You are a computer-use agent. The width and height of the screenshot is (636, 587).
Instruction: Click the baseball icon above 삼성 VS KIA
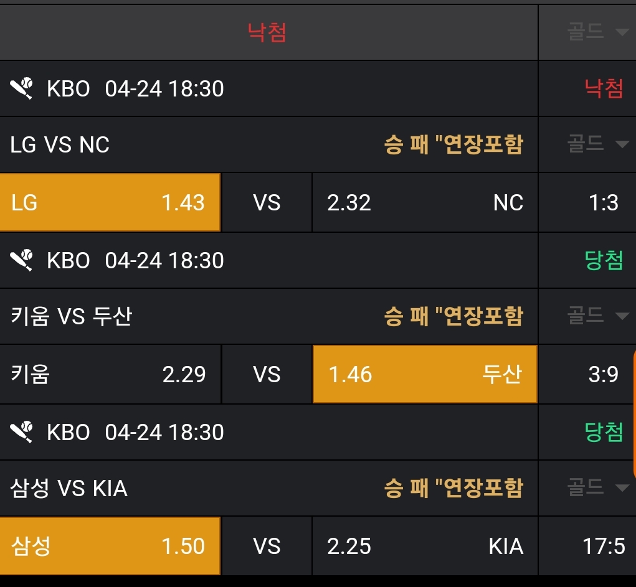22,432
